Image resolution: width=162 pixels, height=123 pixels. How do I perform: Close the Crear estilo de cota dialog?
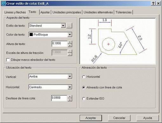pos(158,4)
